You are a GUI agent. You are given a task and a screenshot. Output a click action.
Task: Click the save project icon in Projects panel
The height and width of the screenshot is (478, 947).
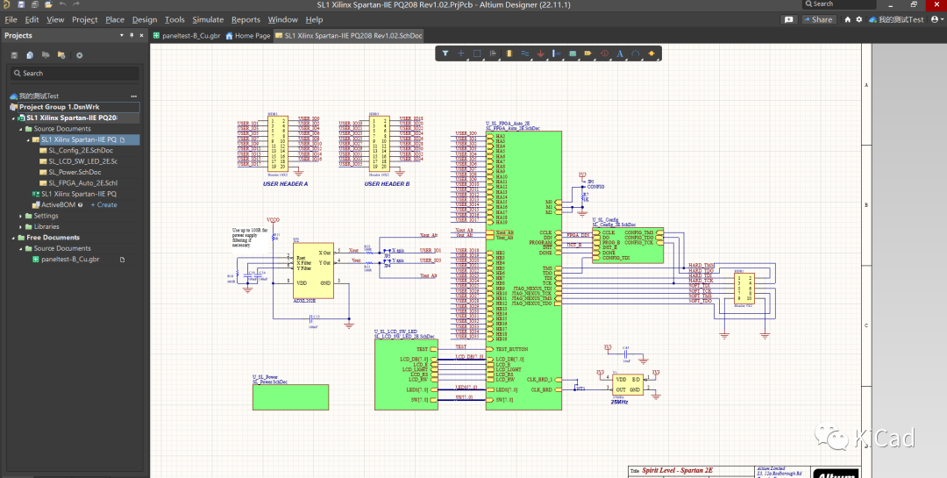point(15,55)
